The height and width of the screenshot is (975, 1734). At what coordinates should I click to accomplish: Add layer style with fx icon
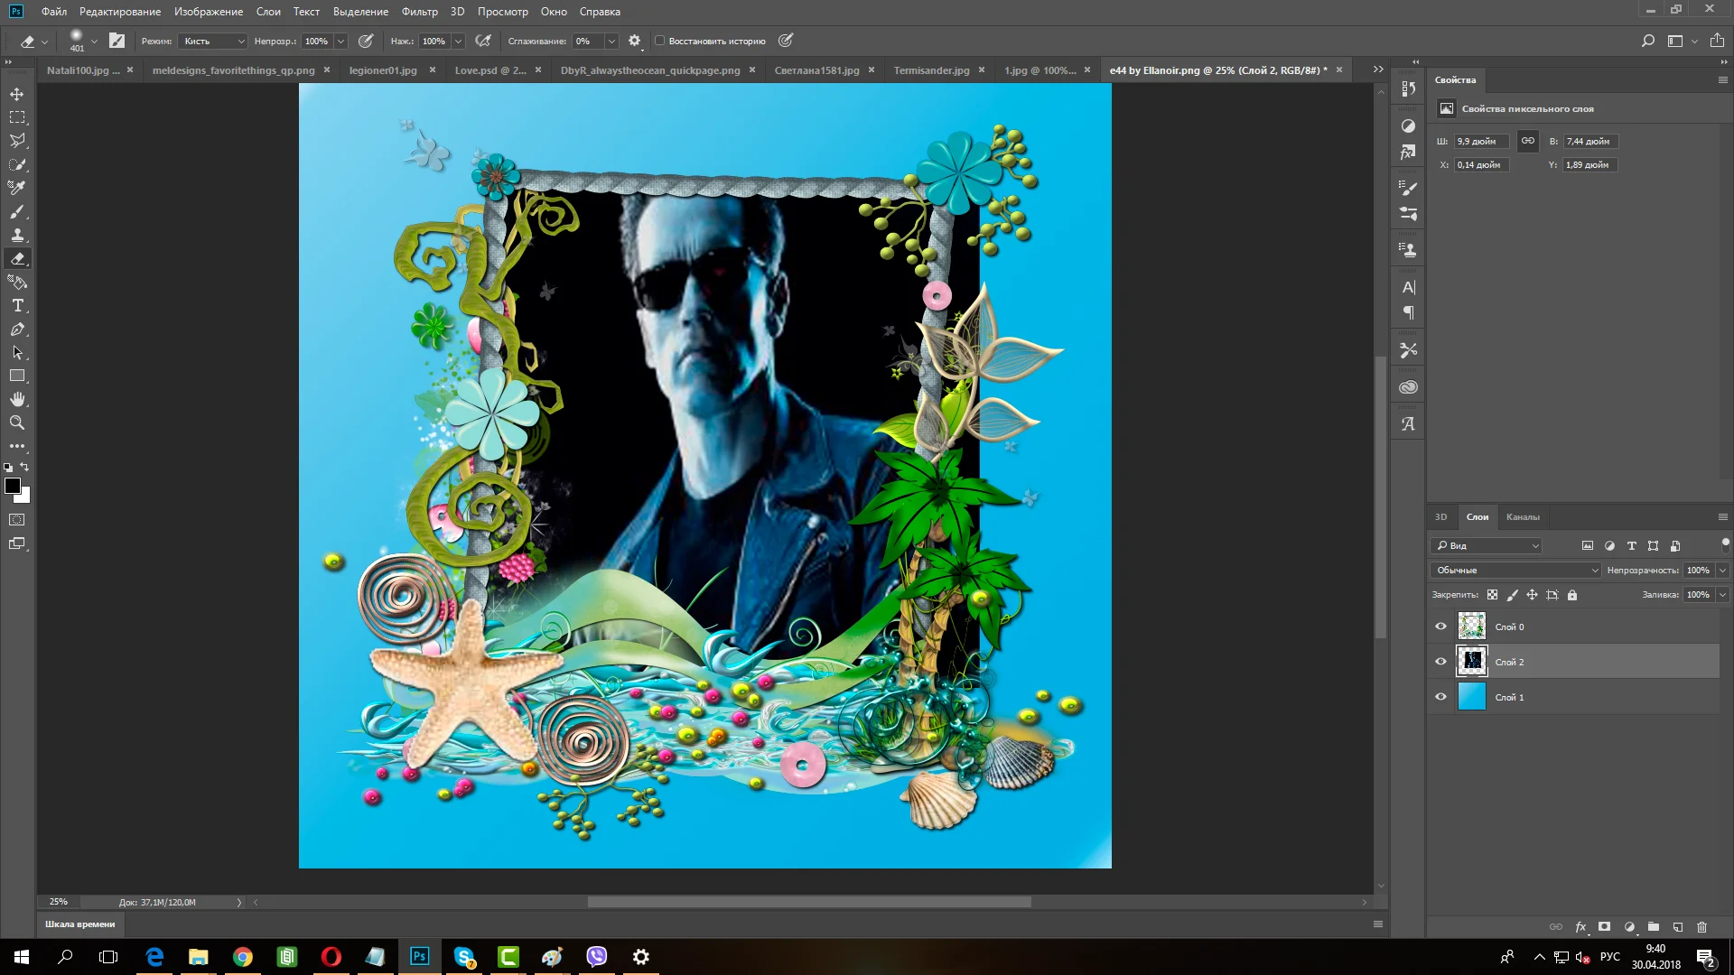[x=1580, y=927]
